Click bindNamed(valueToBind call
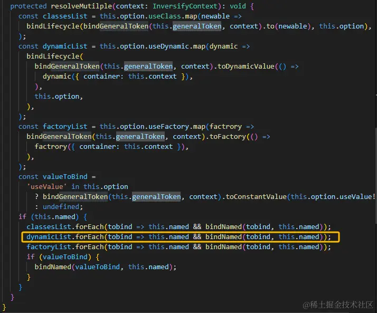 [x=77, y=267]
